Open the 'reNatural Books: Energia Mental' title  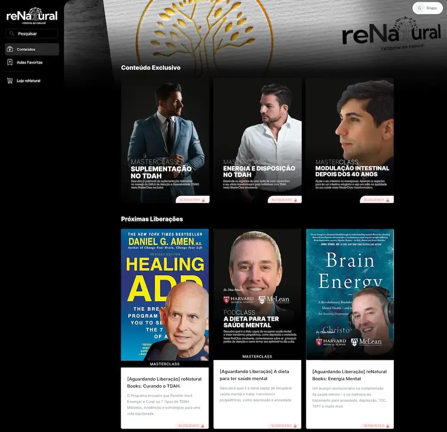349,375
